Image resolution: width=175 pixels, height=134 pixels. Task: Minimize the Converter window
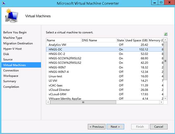tap(154, 3)
